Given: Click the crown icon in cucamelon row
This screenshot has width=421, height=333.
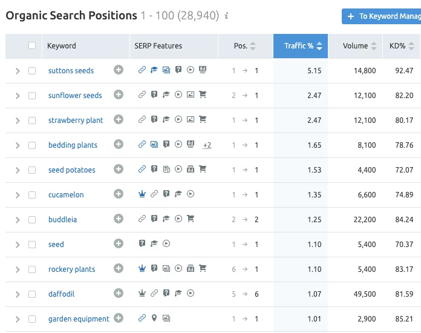Looking at the screenshot, I should [x=142, y=194].
